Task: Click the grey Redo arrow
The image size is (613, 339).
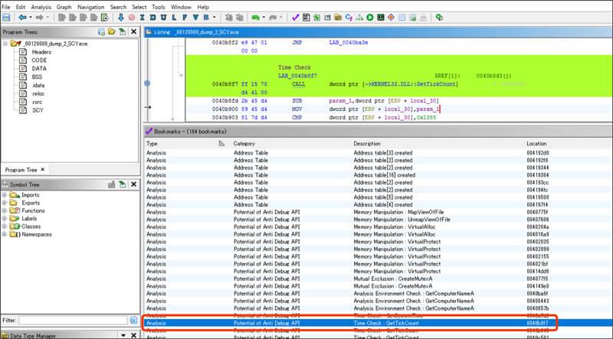Action: tap(273, 18)
